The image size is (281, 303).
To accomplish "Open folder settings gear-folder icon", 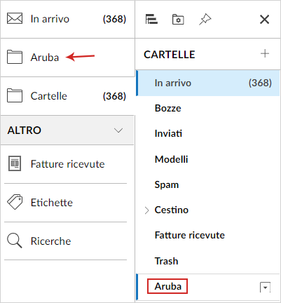I will coord(178,20).
